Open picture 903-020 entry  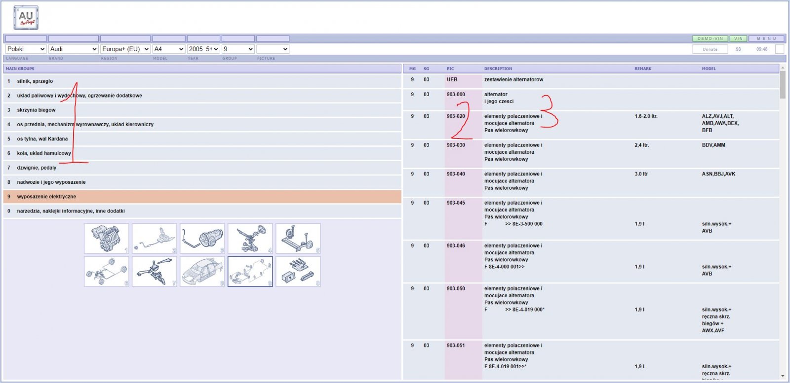pos(591,125)
